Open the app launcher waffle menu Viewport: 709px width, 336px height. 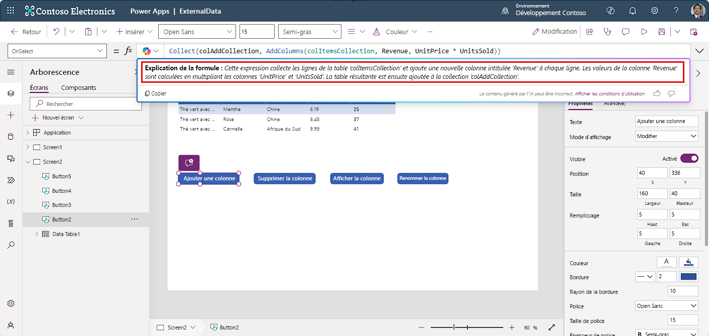point(12,11)
